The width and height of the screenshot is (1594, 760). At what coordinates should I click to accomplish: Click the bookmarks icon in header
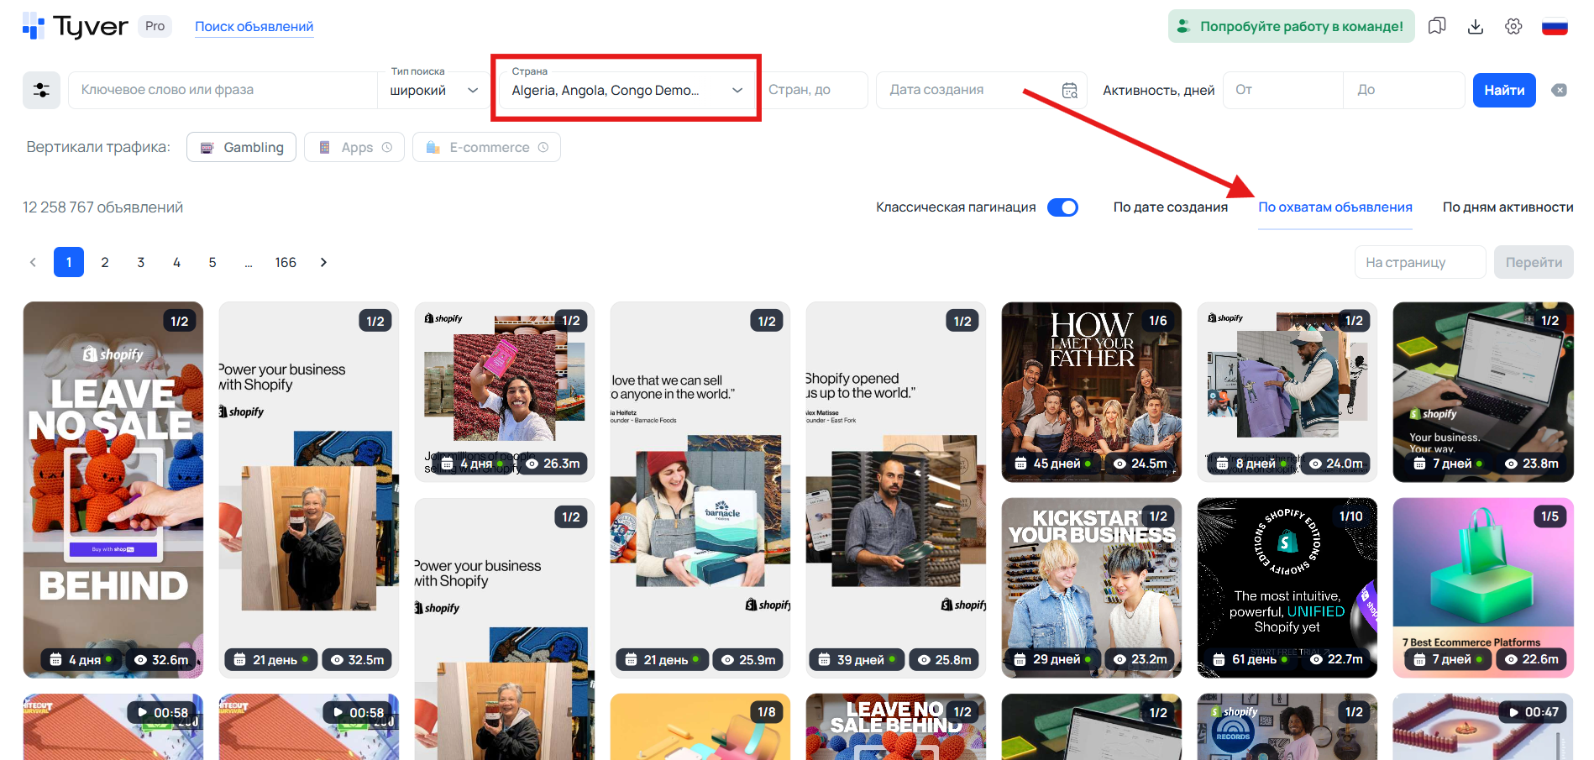tap(1437, 26)
